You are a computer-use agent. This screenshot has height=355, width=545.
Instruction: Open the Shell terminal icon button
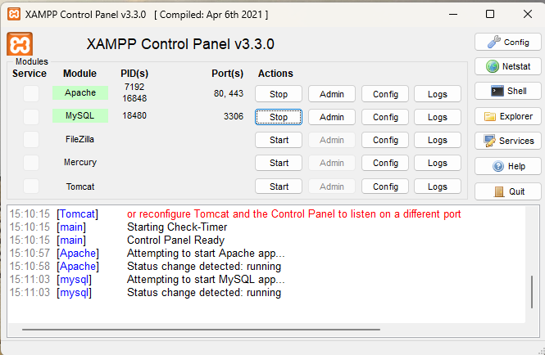click(507, 92)
